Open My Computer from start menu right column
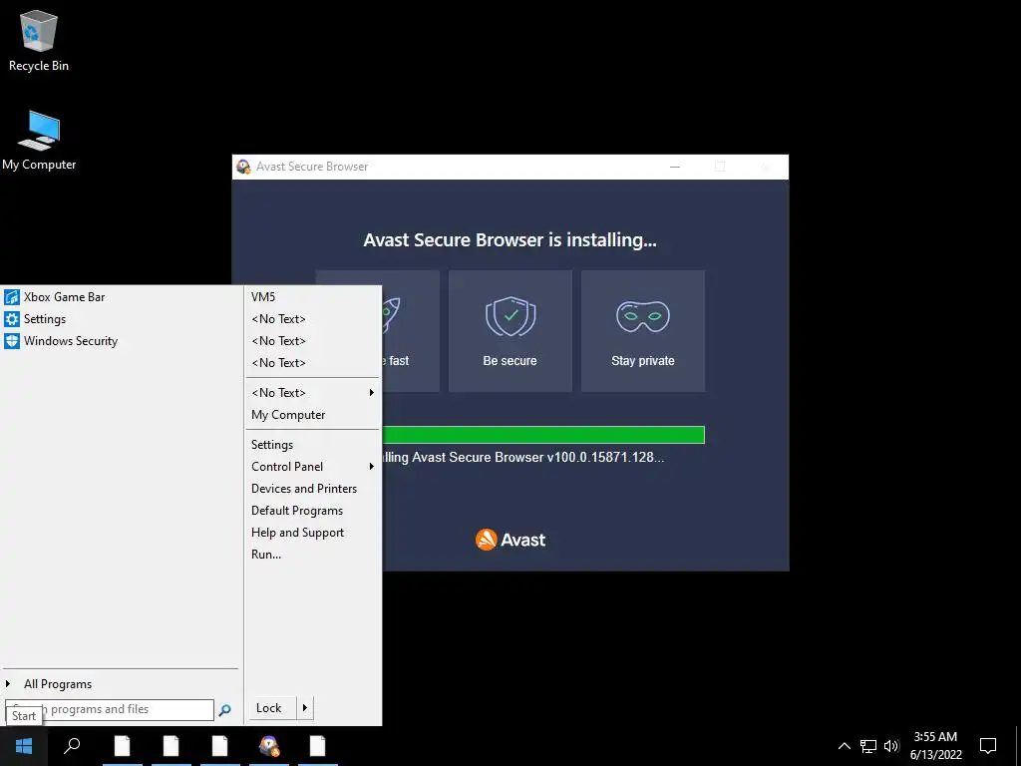 point(288,415)
